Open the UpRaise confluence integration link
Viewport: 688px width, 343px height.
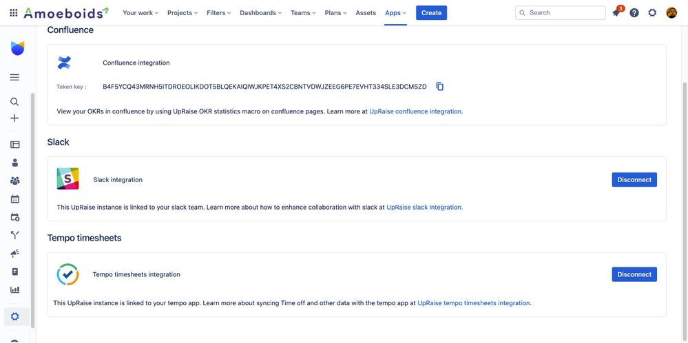(x=416, y=111)
